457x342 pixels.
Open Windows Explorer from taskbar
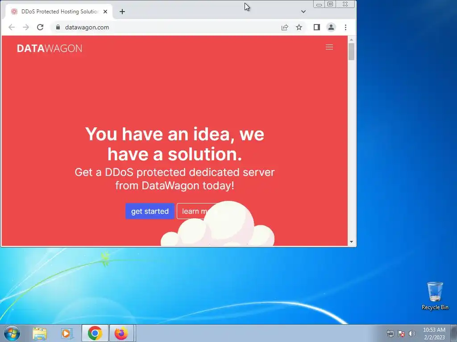pos(40,333)
